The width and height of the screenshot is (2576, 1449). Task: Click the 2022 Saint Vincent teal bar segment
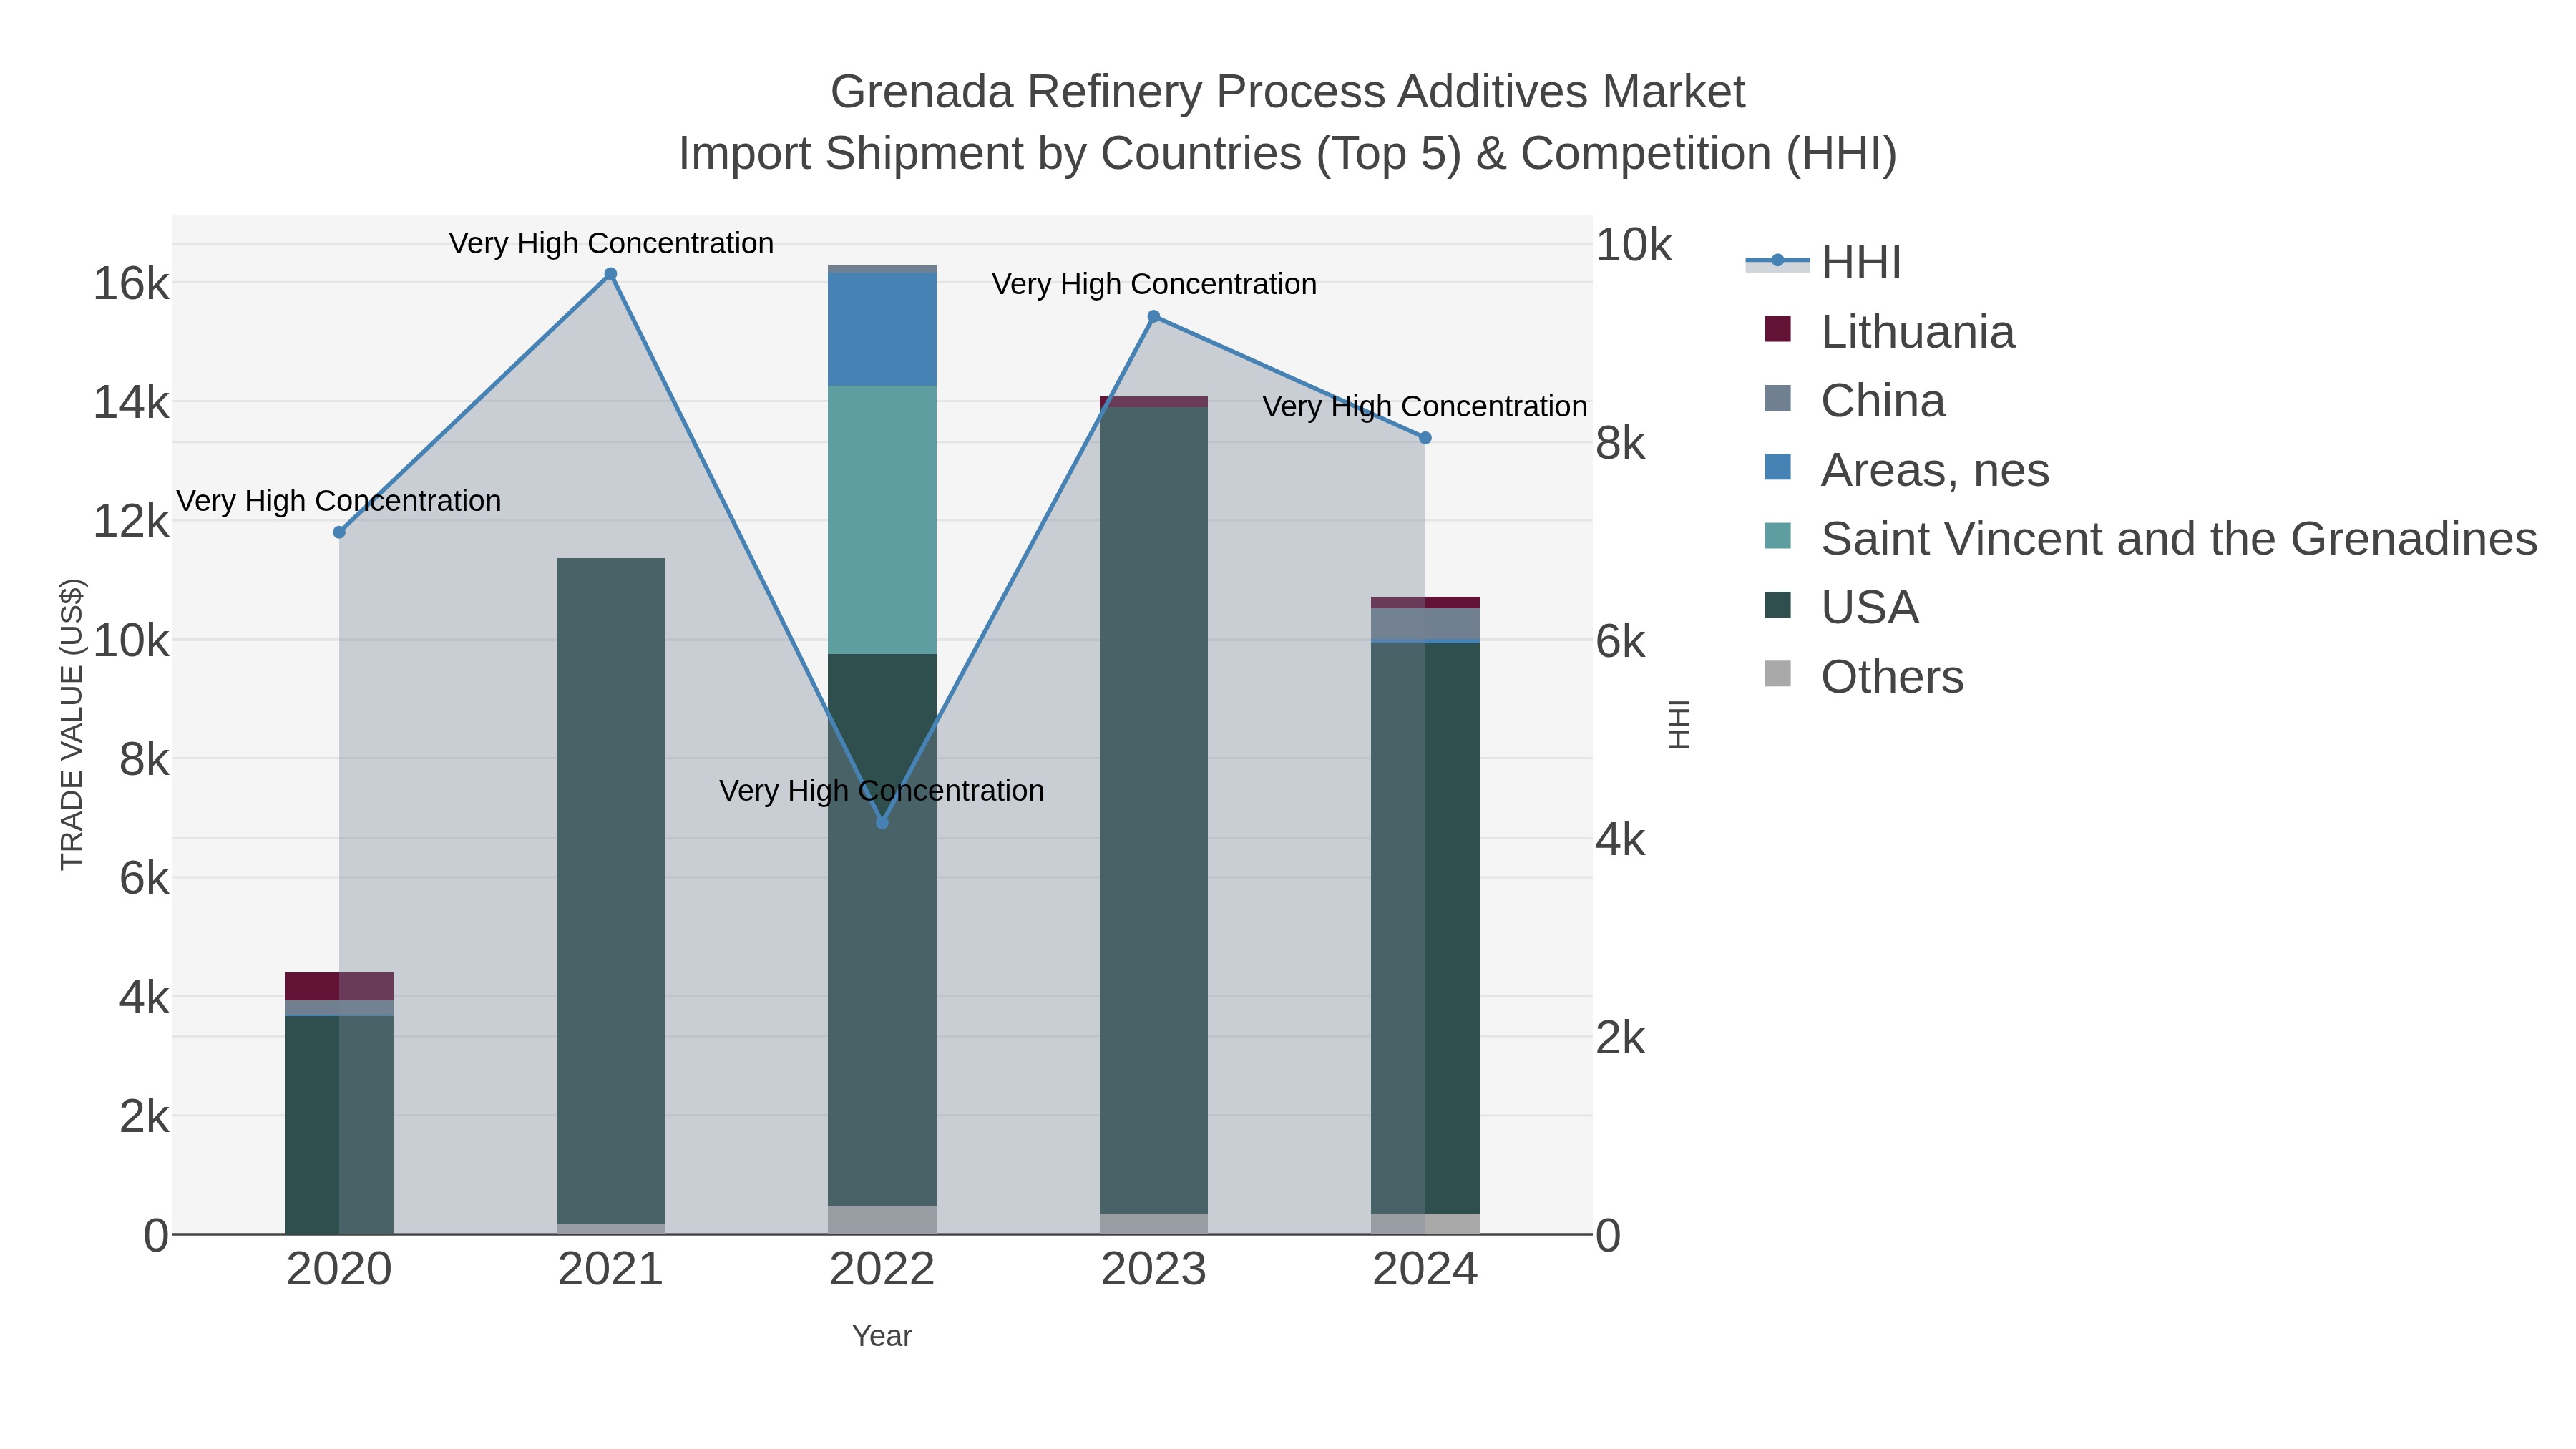click(x=882, y=520)
